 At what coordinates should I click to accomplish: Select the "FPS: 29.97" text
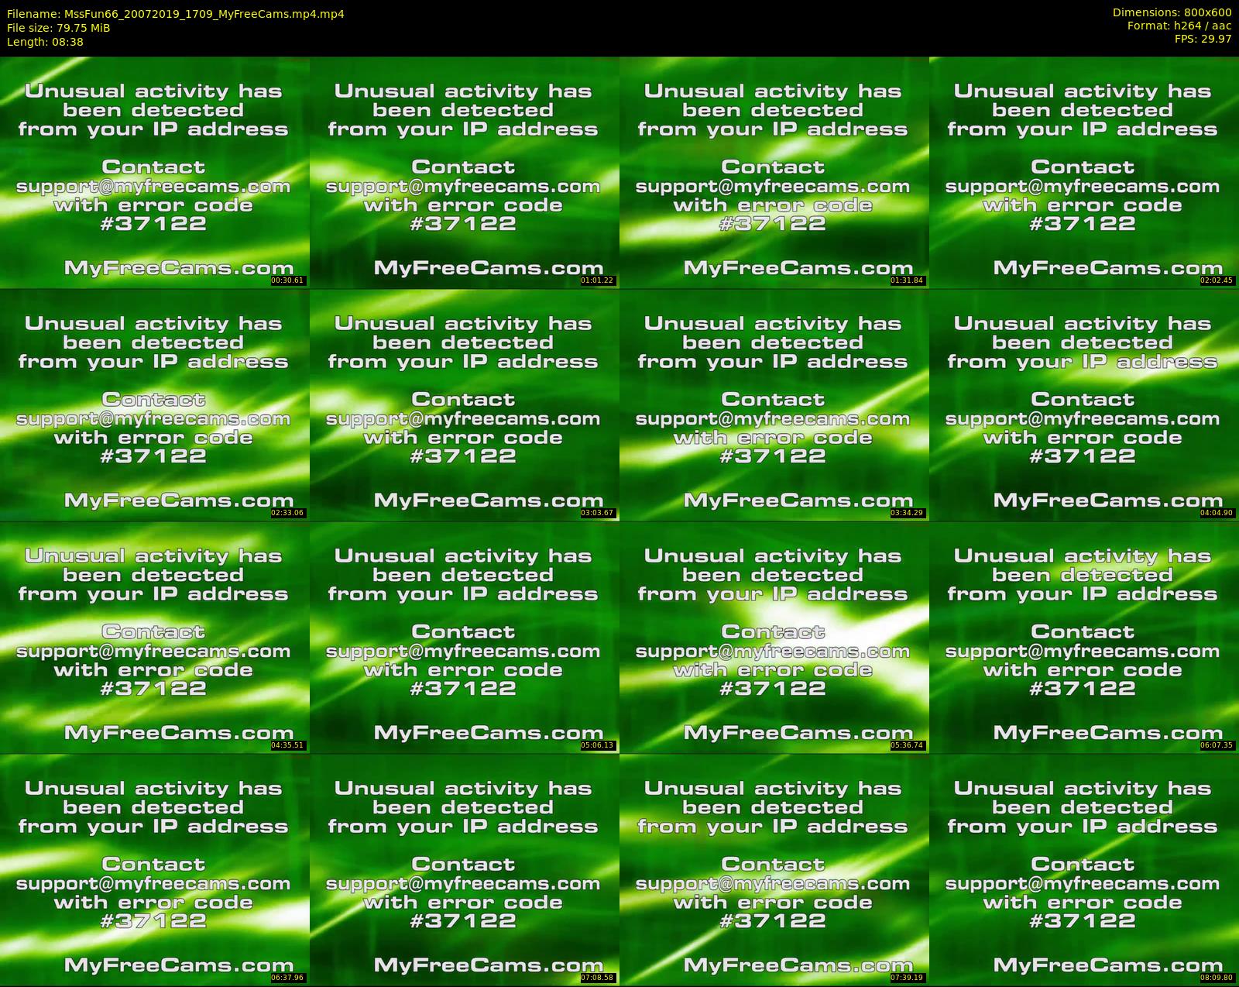[x=1203, y=39]
